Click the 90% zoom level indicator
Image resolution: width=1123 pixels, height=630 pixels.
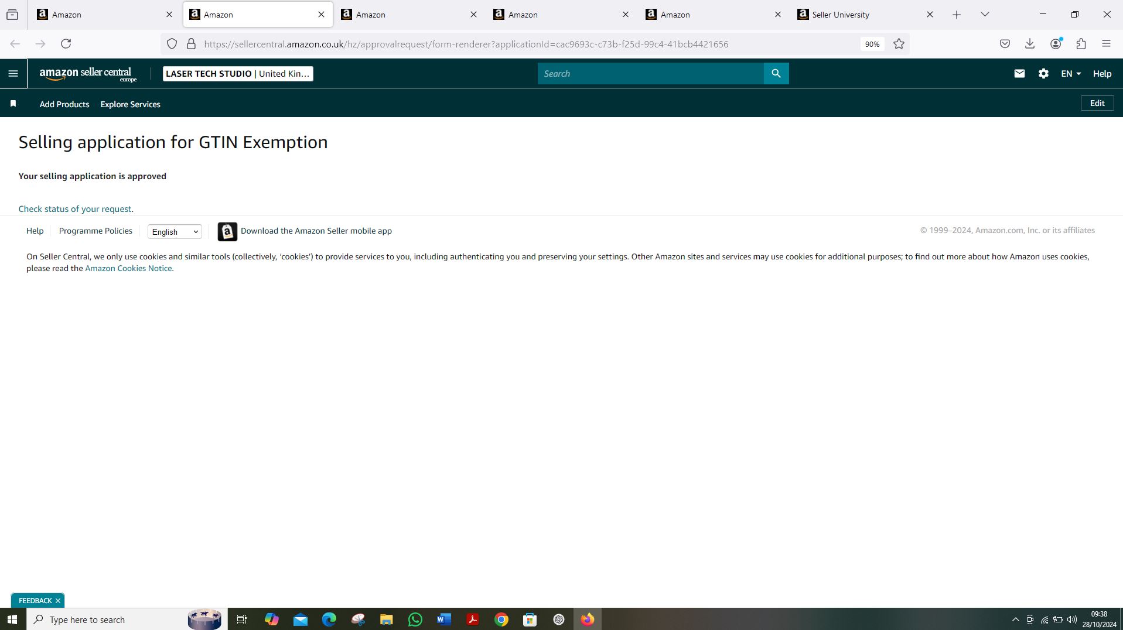tap(872, 44)
